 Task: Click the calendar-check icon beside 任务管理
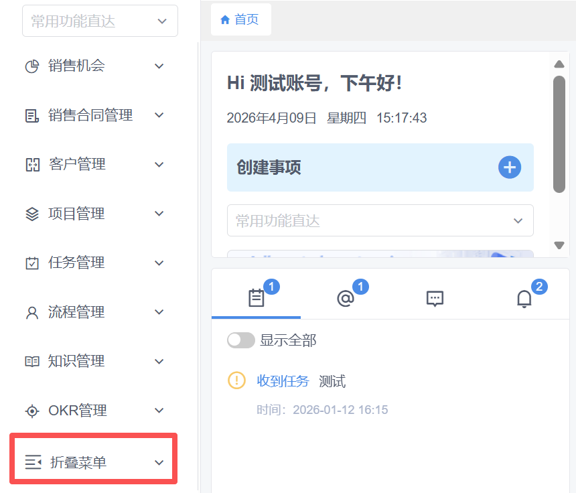pyautogui.click(x=32, y=263)
